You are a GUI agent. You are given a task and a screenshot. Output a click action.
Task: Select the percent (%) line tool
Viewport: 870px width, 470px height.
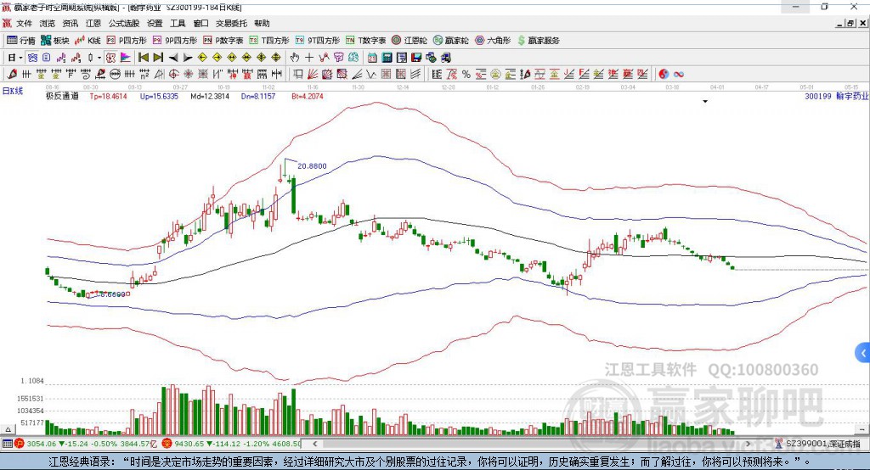coord(466,75)
